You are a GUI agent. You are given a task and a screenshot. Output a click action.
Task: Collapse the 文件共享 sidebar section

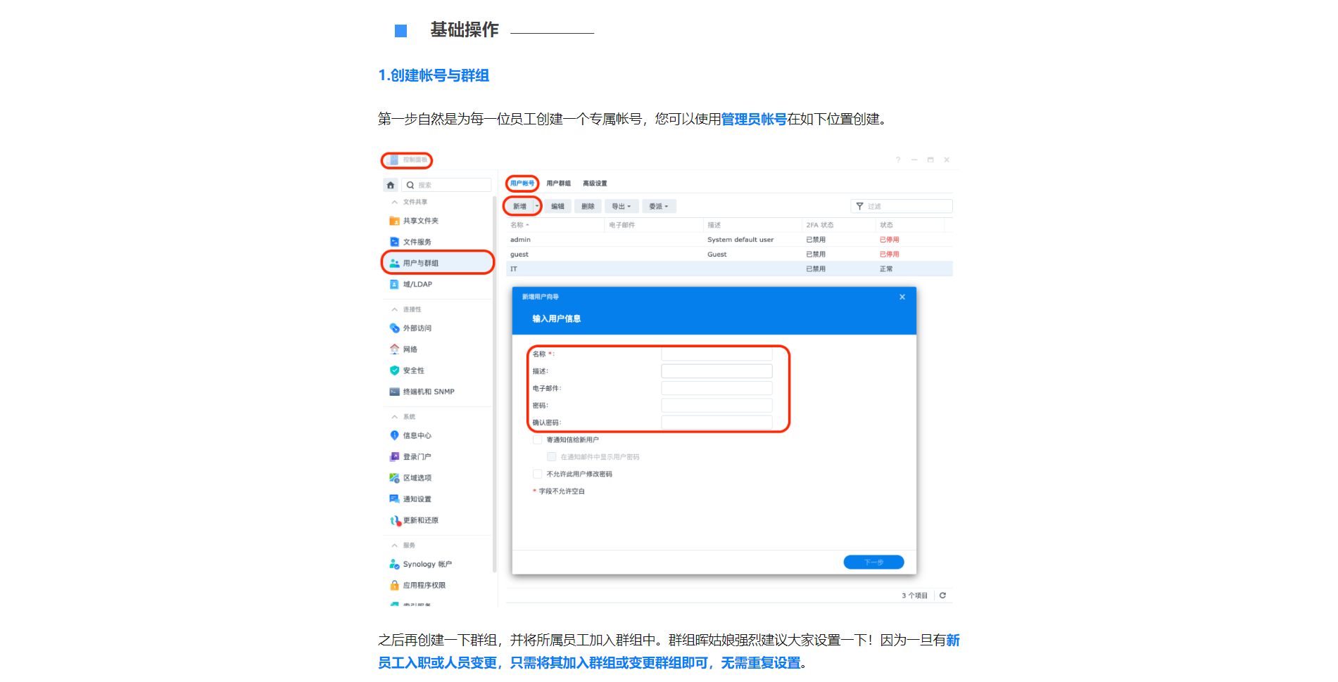(395, 202)
